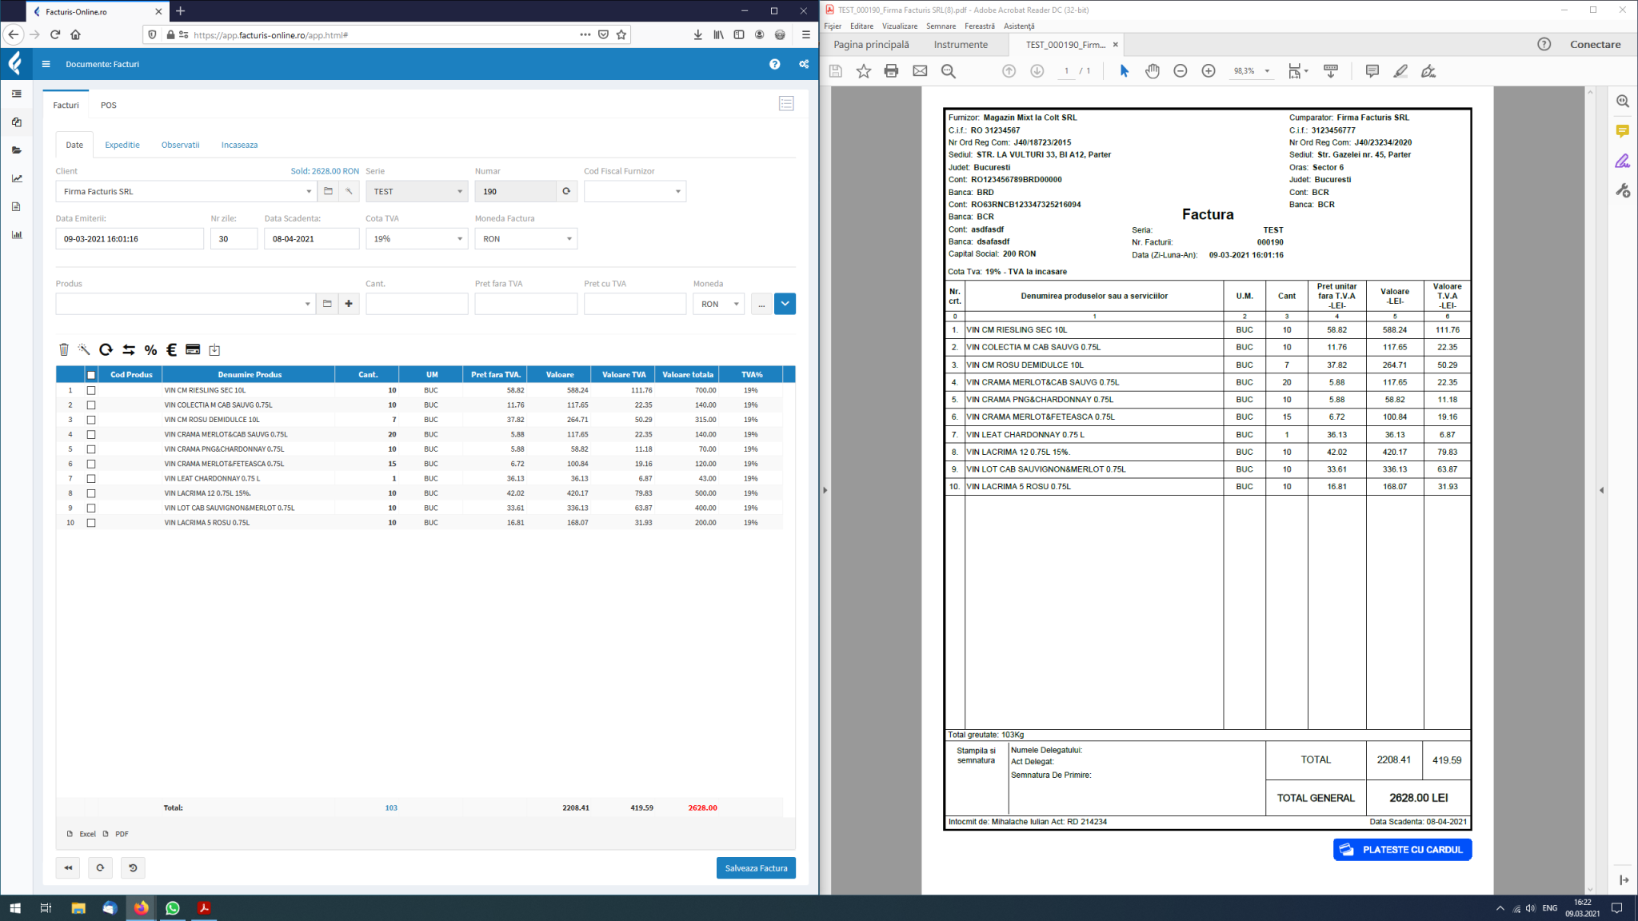Viewport: 1638px width, 921px height.
Task: Click the chart line icon in Facturis left sidebar
Action: click(x=17, y=178)
